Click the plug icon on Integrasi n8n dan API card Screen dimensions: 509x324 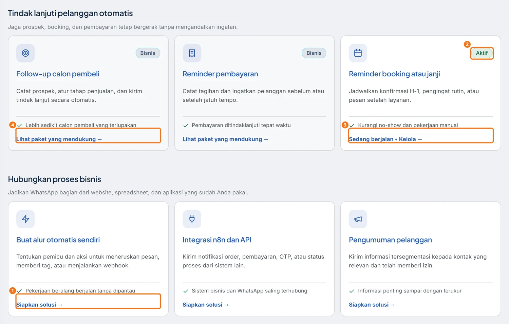tap(192, 219)
